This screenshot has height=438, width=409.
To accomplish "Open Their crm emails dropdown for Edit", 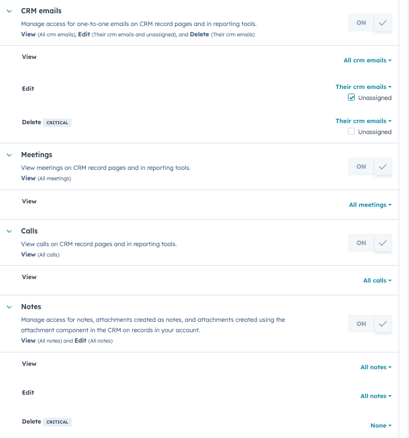I will [x=363, y=87].
